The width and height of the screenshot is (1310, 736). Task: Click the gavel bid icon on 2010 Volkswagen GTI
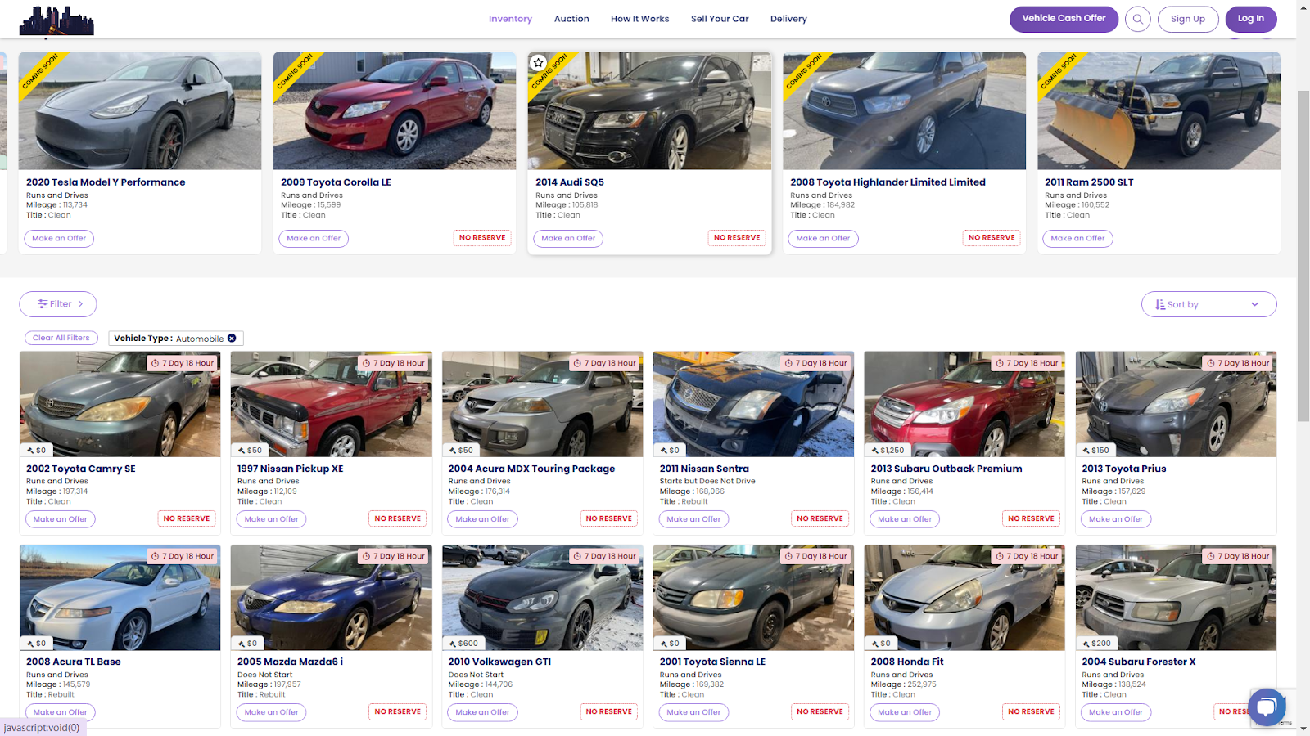(453, 644)
